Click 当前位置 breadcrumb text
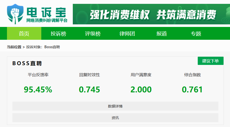This screenshot has width=230, height=127. point(14,47)
